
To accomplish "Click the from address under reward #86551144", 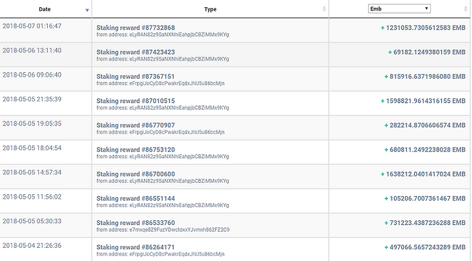I will pyautogui.click(x=163, y=206).
